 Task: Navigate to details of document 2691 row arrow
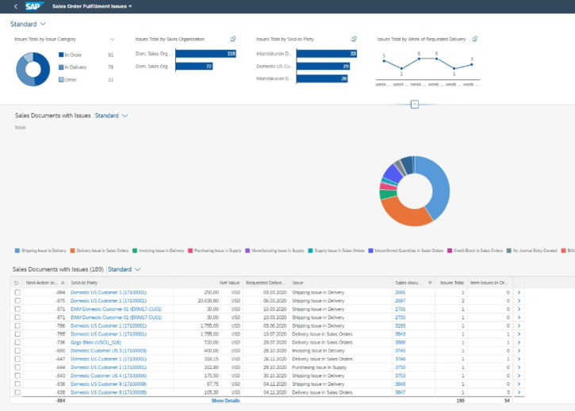(519, 292)
